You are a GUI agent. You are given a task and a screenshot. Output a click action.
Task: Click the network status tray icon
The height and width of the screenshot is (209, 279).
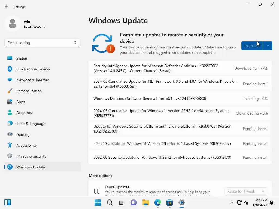pos(239,202)
